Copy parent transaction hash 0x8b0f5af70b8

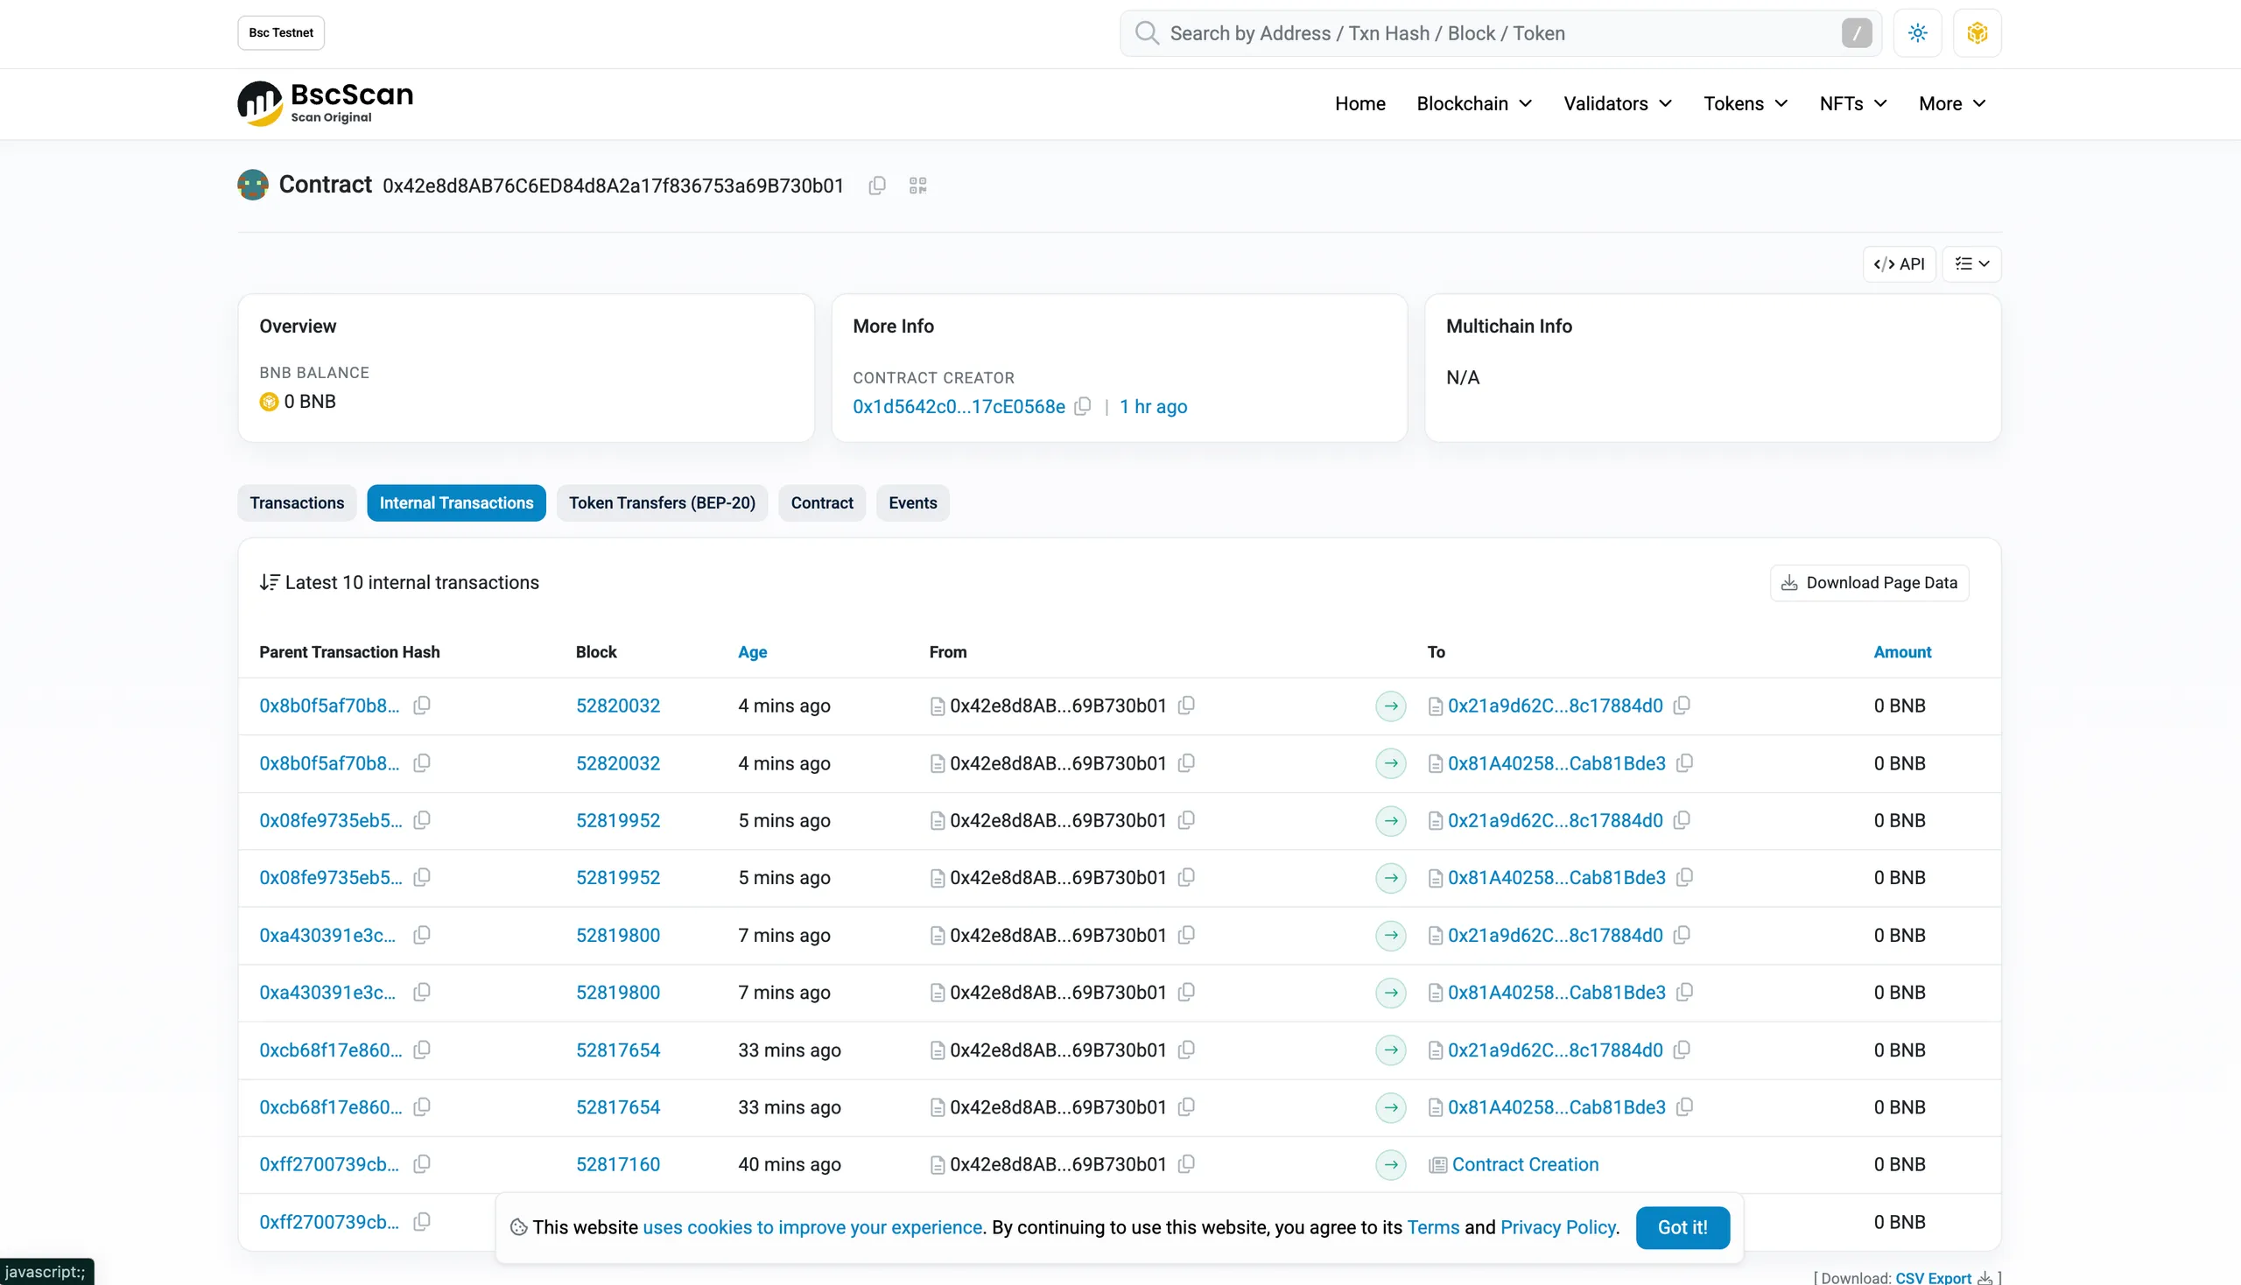(x=422, y=706)
